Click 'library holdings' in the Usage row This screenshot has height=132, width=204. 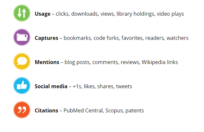point(136,14)
